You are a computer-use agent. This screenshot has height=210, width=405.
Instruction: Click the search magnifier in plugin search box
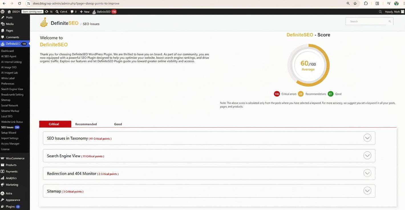390,21
